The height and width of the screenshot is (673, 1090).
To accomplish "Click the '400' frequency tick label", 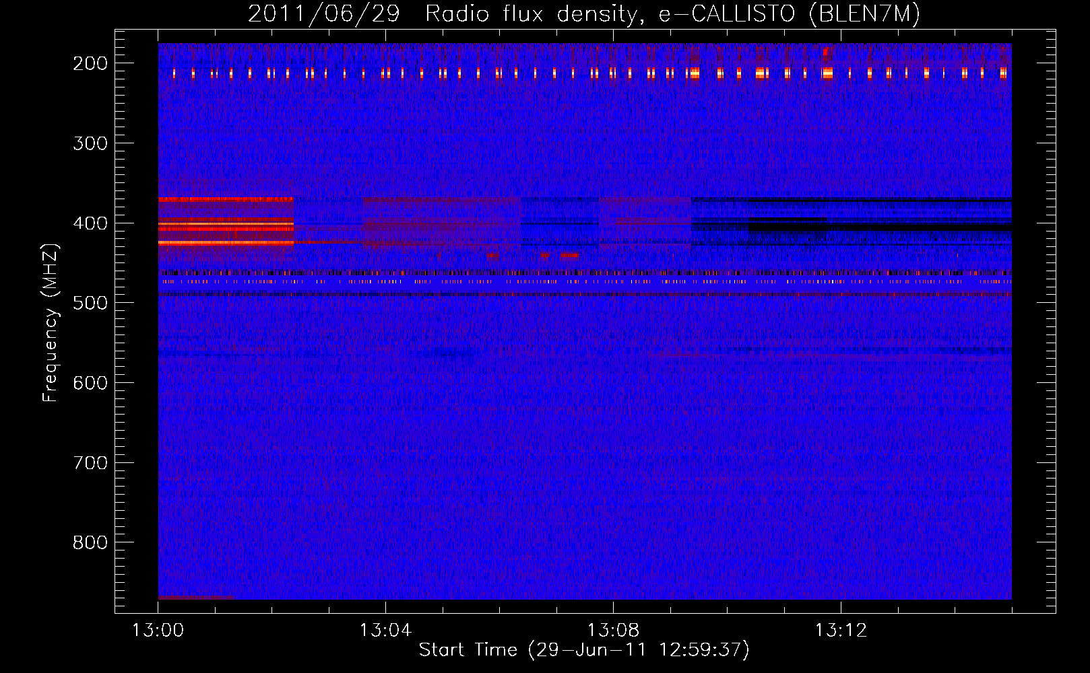I will pyautogui.click(x=90, y=223).
